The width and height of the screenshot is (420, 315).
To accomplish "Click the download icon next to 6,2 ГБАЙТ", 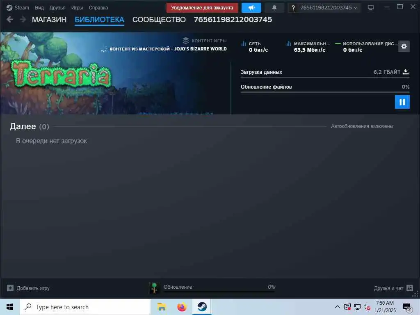I will point(406,72).
